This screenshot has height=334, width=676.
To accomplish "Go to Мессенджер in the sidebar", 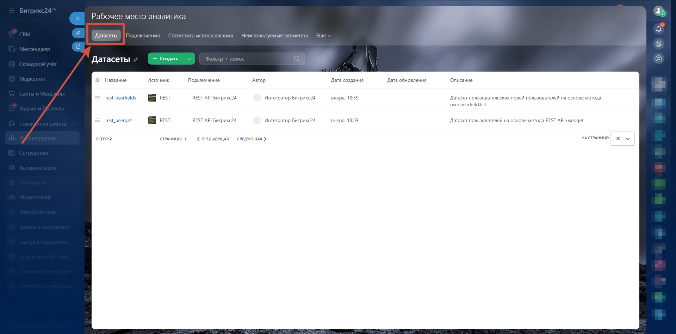I will click(35, 49).
